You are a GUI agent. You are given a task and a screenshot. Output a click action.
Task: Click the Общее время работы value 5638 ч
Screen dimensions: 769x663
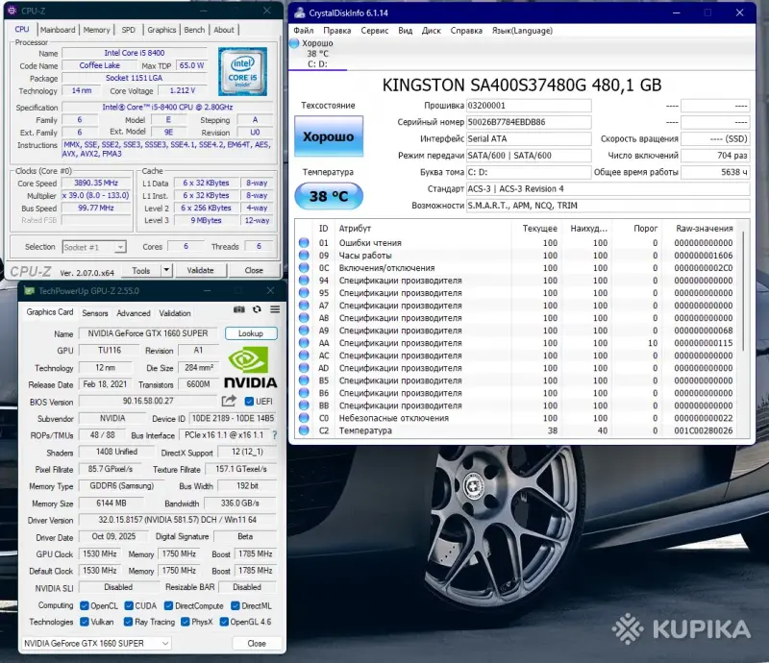pos(715,172)
